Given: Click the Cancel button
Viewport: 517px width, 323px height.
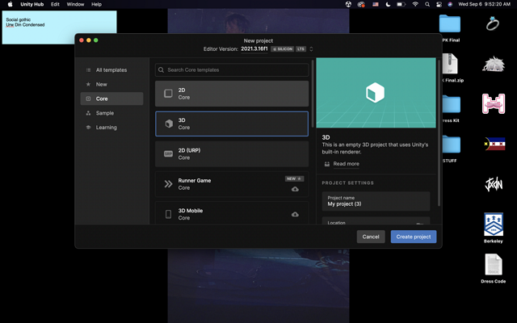Looking at the screenshot, I should 371,237.
